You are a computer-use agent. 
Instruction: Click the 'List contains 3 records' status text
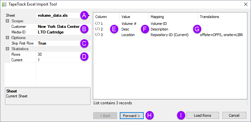coord(113,103)
